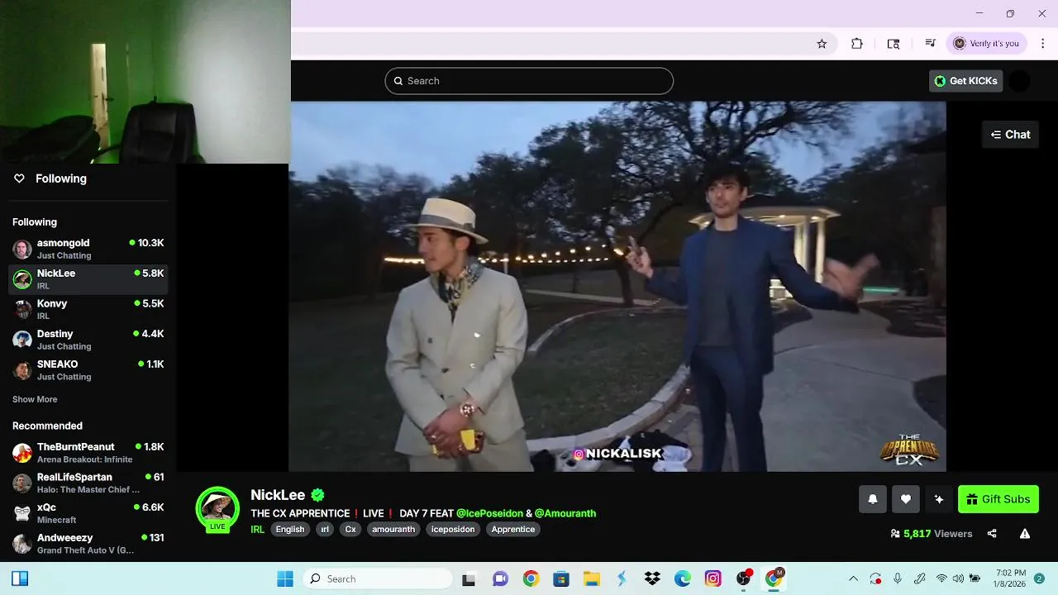
Task: Click the taskbar Search box
Action: point(376,578)
